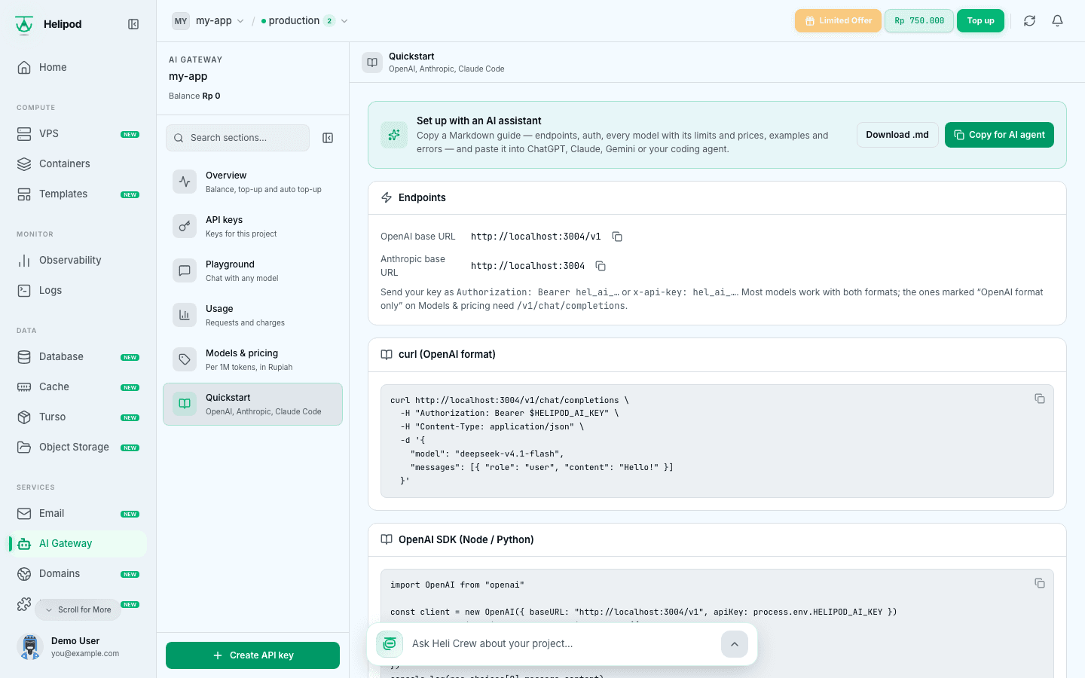Expand the Heli Crew chat chevron
The width and height of the screenshot is (1085, 678).
[735, 643]
